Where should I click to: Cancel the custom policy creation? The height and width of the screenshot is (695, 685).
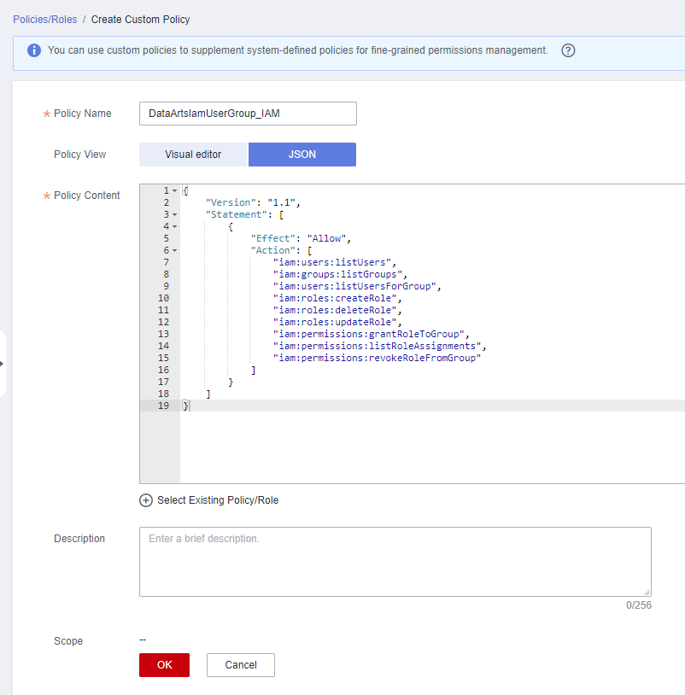point(241,665)
